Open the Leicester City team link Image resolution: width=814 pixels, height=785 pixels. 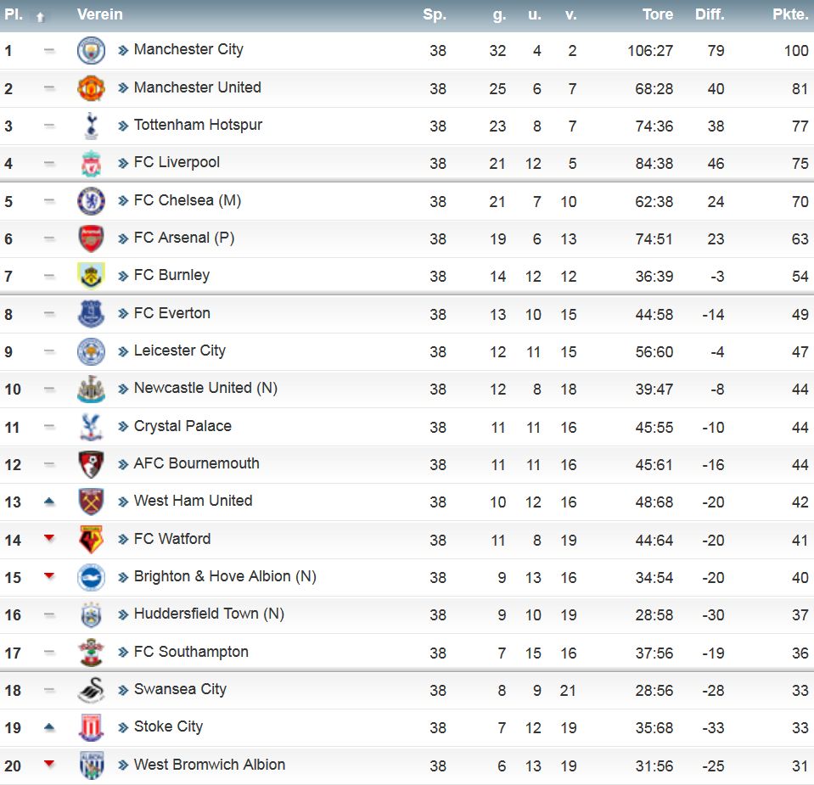180,351
